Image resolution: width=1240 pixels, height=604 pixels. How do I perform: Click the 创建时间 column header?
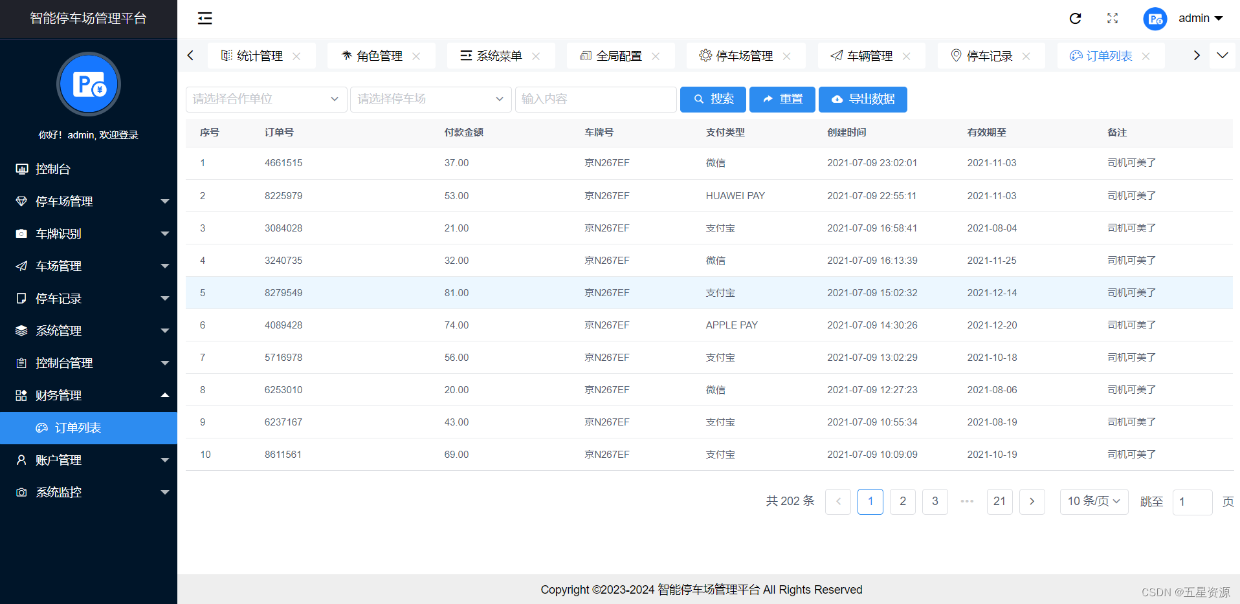click(x=847, y=132)
